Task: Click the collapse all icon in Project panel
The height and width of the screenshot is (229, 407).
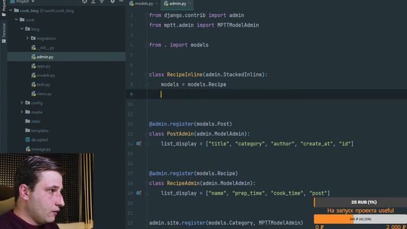Action: (x=102, y=1)
